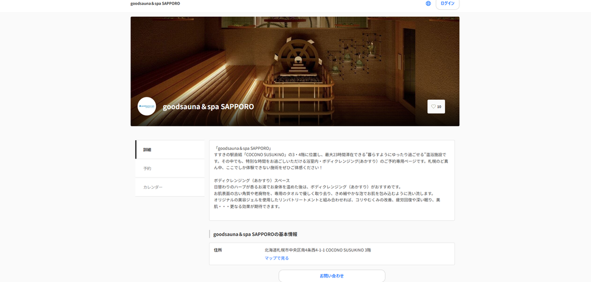This screenshot has width=591, height=282.
Task: Open the カレンダー sidebar tab
Action: pyautogui.click(x=170, y=187)
